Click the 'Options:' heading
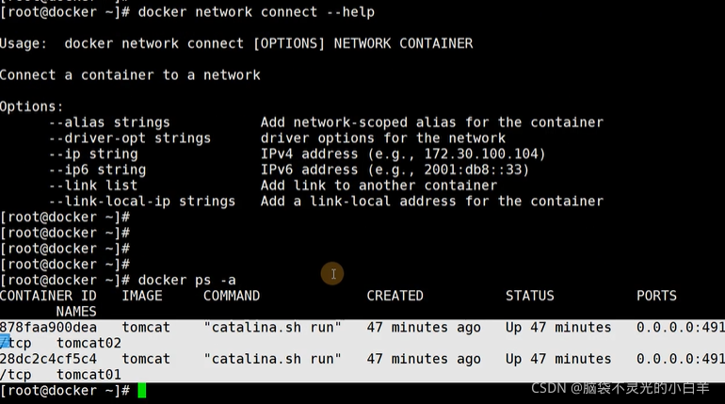 pyautogui.click(x=31, y=106)
